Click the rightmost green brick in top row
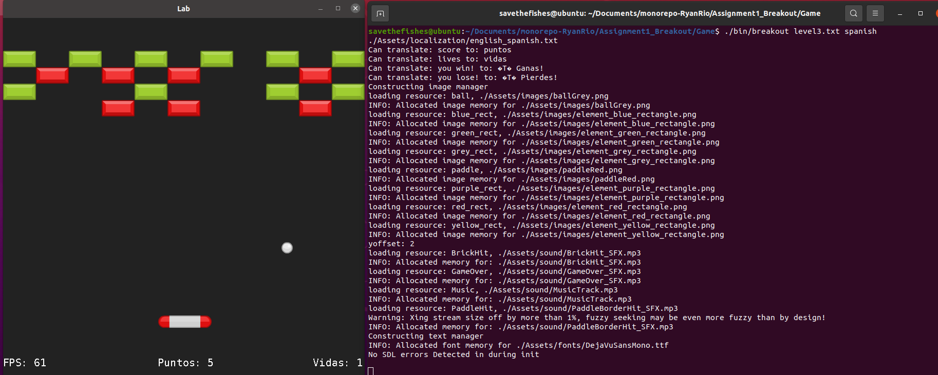 pyautogui.click(x=348, y=59)
